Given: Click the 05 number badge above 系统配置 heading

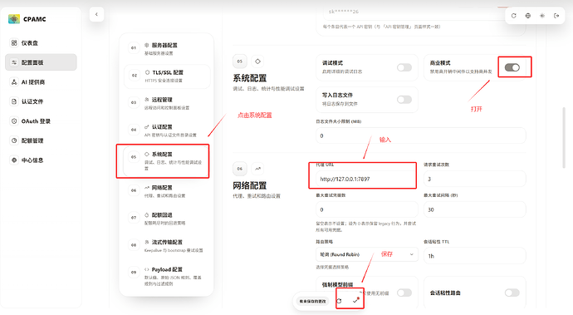Looking at the screenshot, I should (x=240, y=62).
